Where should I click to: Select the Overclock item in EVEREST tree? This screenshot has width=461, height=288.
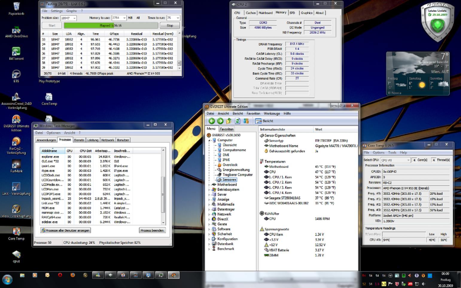tap(230, 165)
